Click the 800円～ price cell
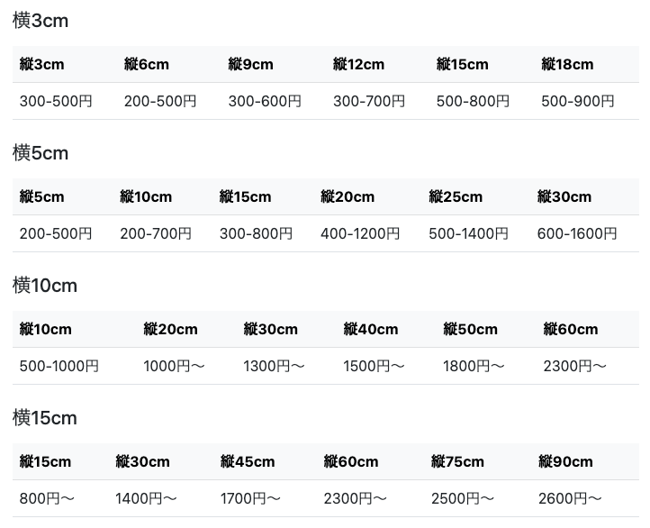The height and width of the screenshot is (528, 650). pos(47,498)
